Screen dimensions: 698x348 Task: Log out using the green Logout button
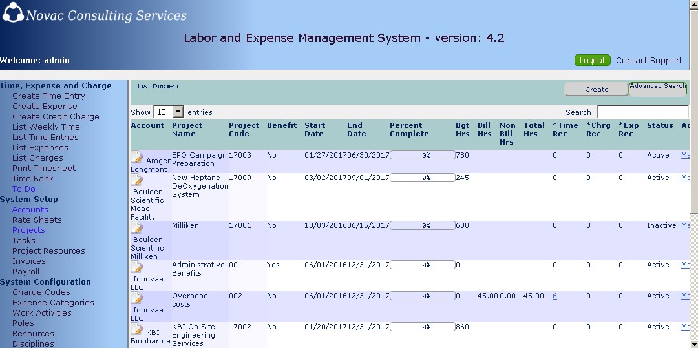(x=592, y=60)
